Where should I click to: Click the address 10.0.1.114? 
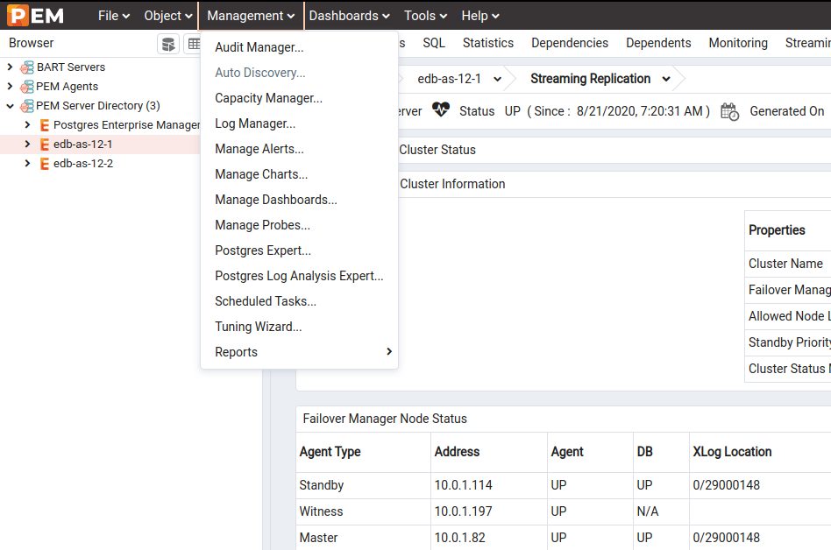click(463, 485)
